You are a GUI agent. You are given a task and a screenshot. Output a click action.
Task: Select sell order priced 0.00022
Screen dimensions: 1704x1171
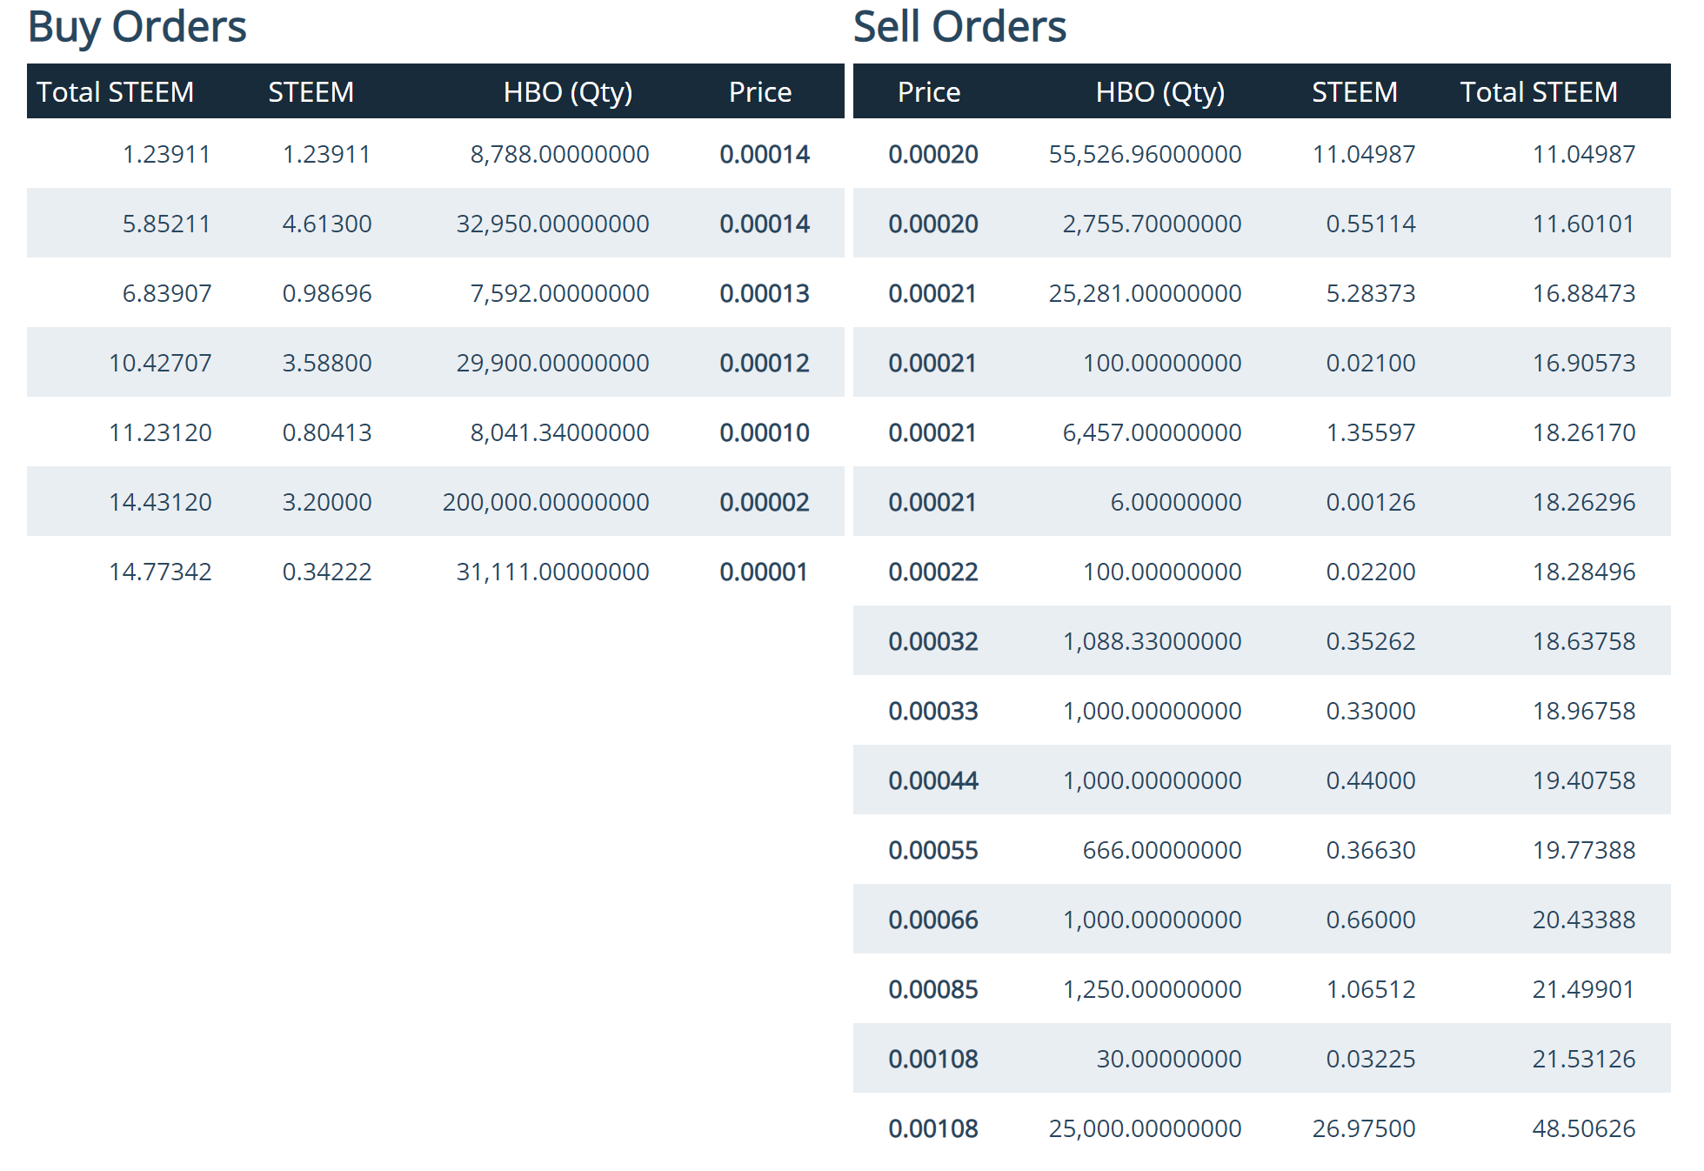pos(932,572)
